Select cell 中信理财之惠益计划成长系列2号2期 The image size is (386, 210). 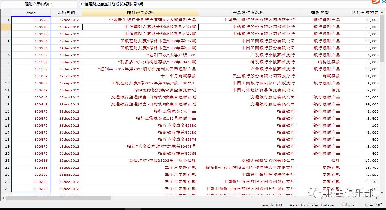pos(141,34)
